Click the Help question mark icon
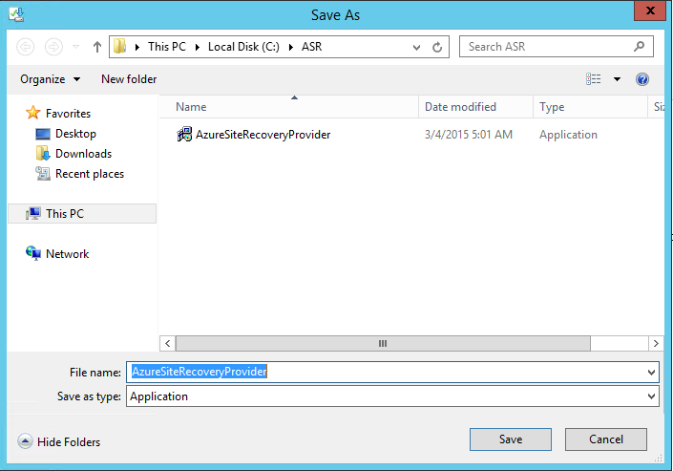 (642, 79)
